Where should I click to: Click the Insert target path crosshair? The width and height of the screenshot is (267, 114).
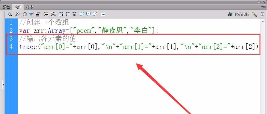pyautogui.click(x=25, y=14)
